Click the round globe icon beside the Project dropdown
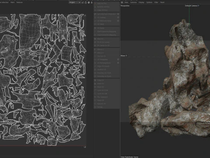Screen dimensions: 210x158 click(x=89, y=2)
